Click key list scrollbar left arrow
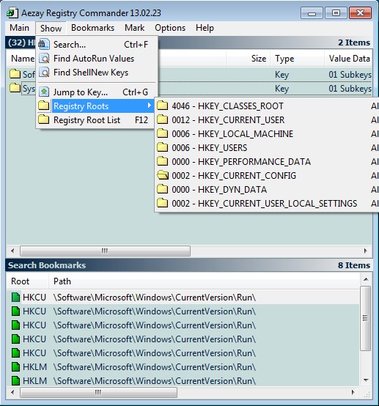Image resolution: width=379 pixels, height=406 pixels. [12, 251]
